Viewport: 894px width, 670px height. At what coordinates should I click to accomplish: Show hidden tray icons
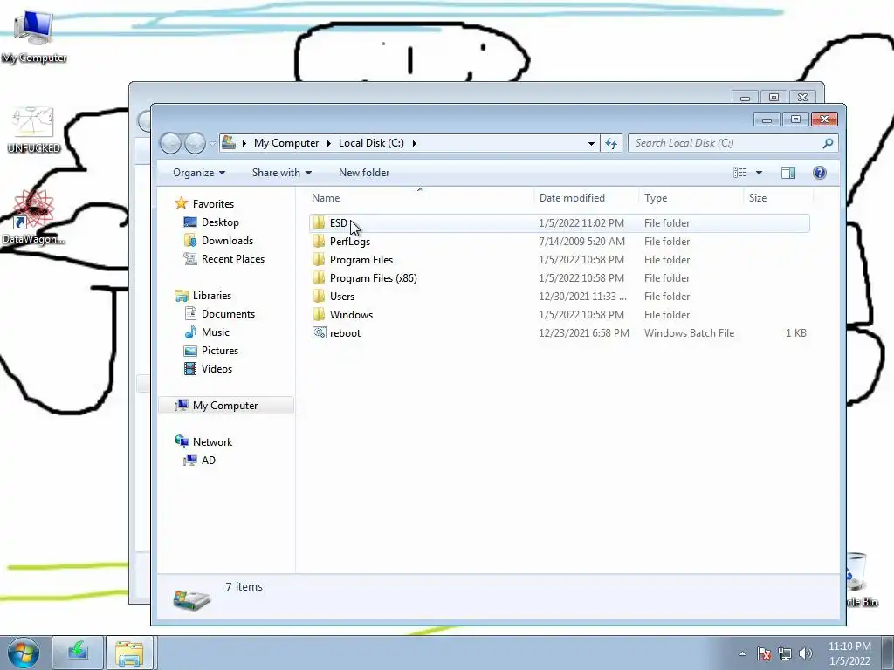pyautogui.click(x=742, y=653)
